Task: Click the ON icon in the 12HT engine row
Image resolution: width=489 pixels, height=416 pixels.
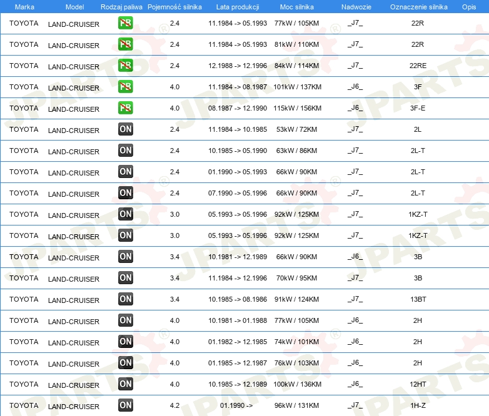Action: click(x=126, y=384)
